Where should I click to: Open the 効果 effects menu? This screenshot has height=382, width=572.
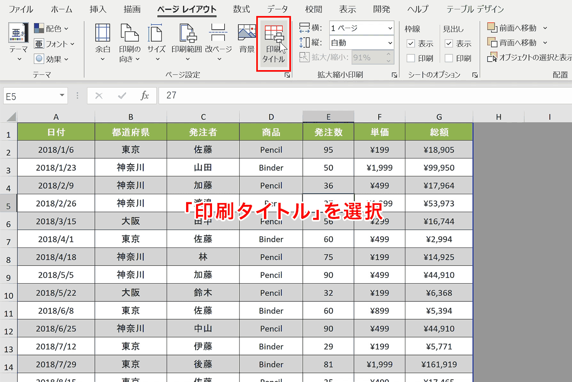coord(51,59)
